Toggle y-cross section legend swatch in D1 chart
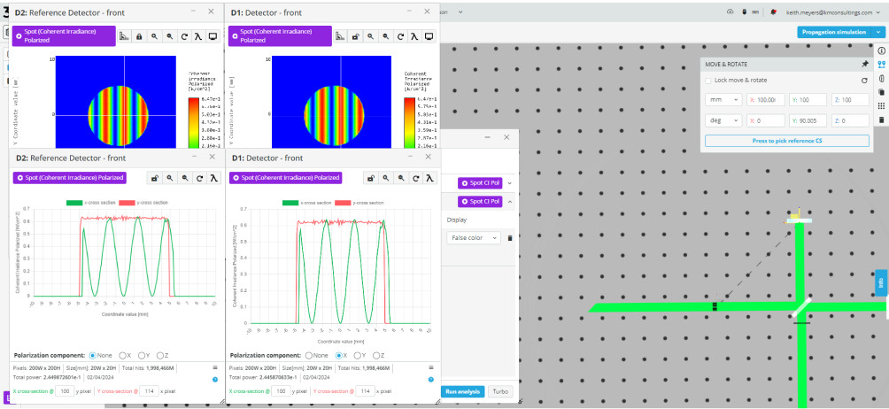Screen dimensions: 889x409 tap(343, 202)
